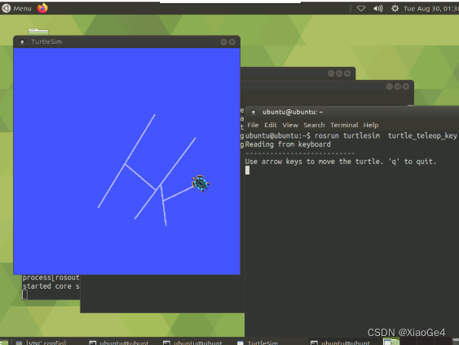The height and width of the screenshot is (345, 459).
Task: Open the Edit menu in the terminal
Action: pos(271,125)
